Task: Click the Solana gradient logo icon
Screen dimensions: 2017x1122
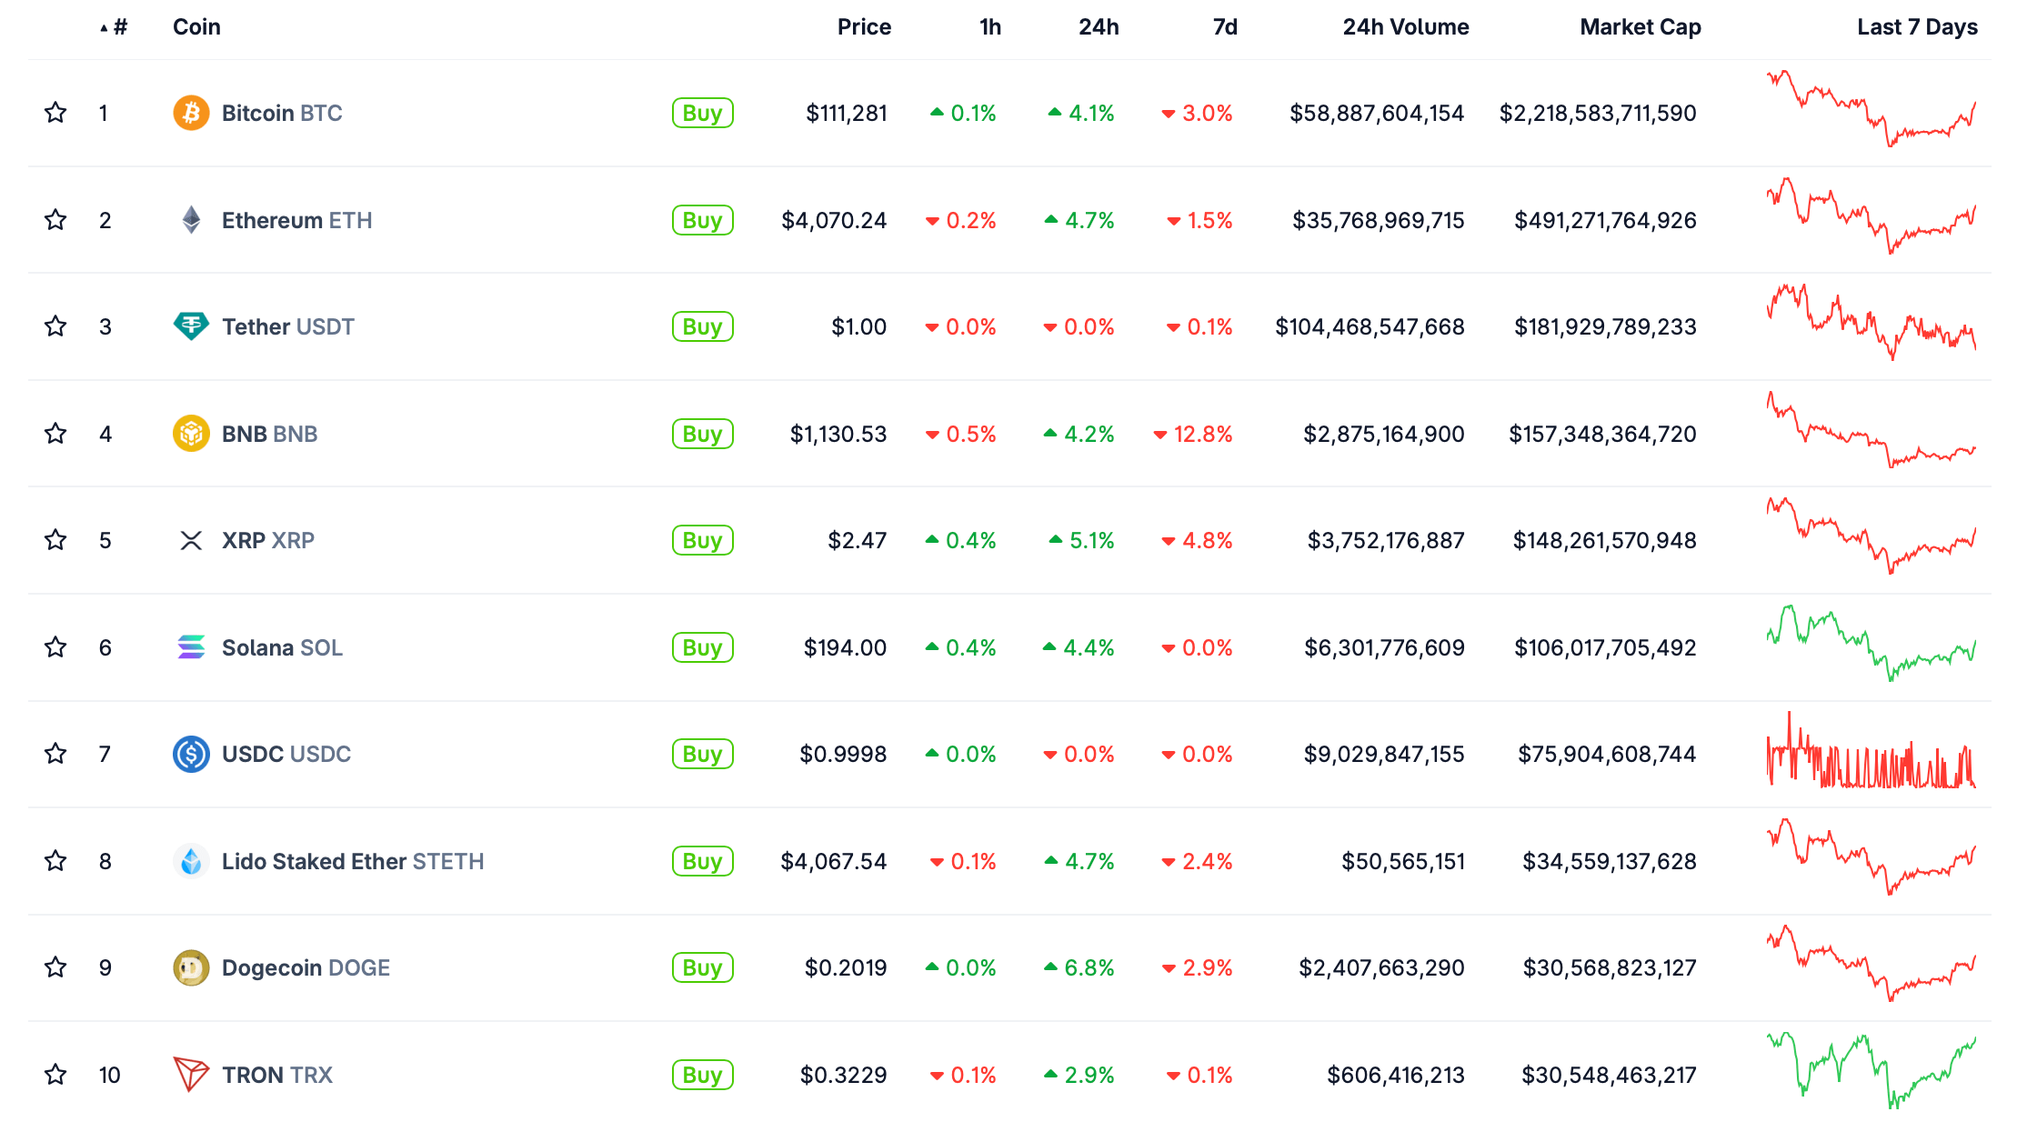Action: 191,647
